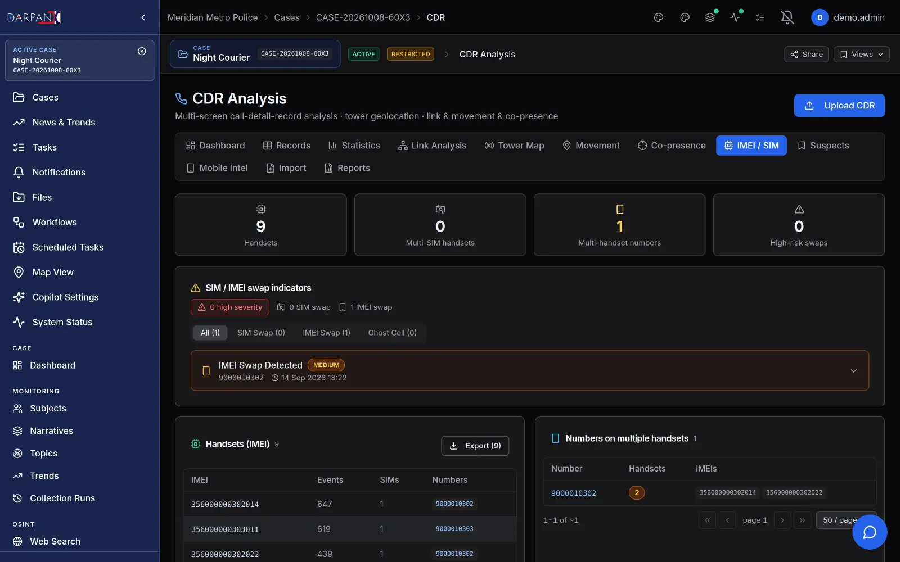Change the 50 / page size
Screen dimensions: 900x562
tap(846, 520)
